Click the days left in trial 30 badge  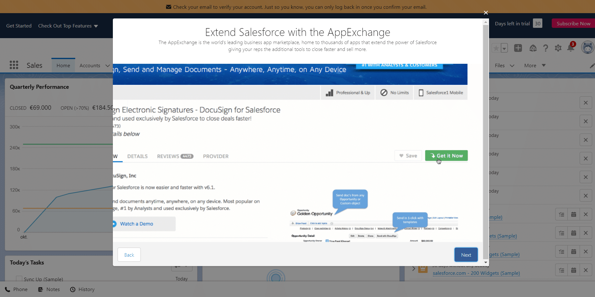pos(538,23)
